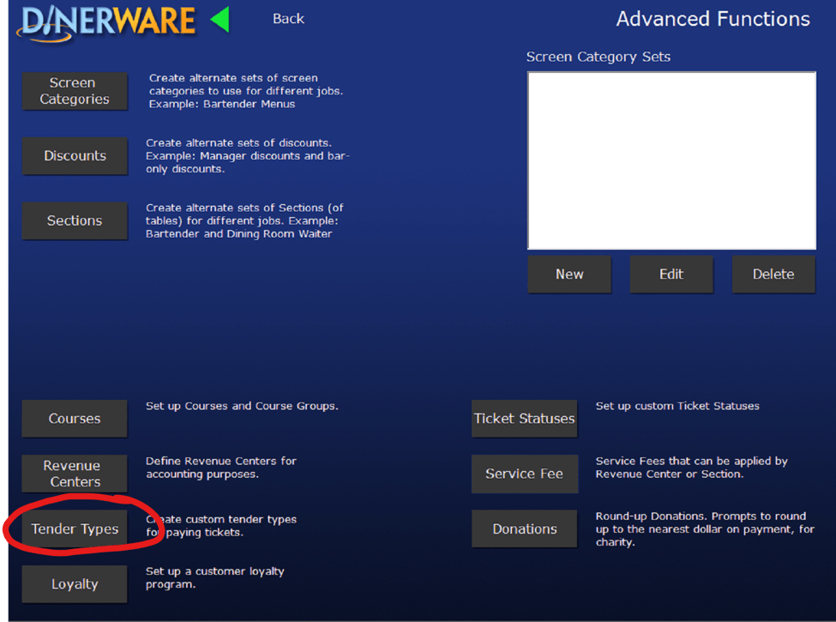Click the 'custom tender types' description text

point(221,525)
